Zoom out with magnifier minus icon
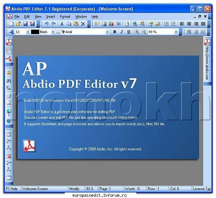The height and width of the screenshot is (198, 216). (144, 32)
